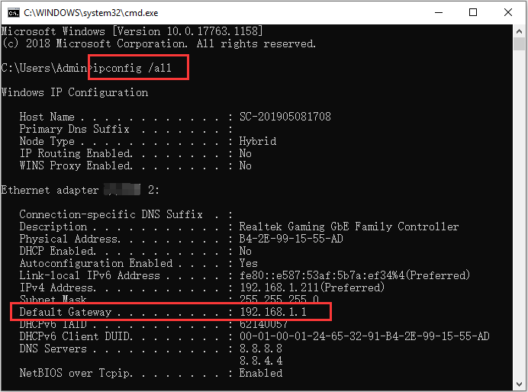Click the secondary DNS 8.8.4.4 entry
This screenshot has width=528, height=392.
tap(261, 361)
